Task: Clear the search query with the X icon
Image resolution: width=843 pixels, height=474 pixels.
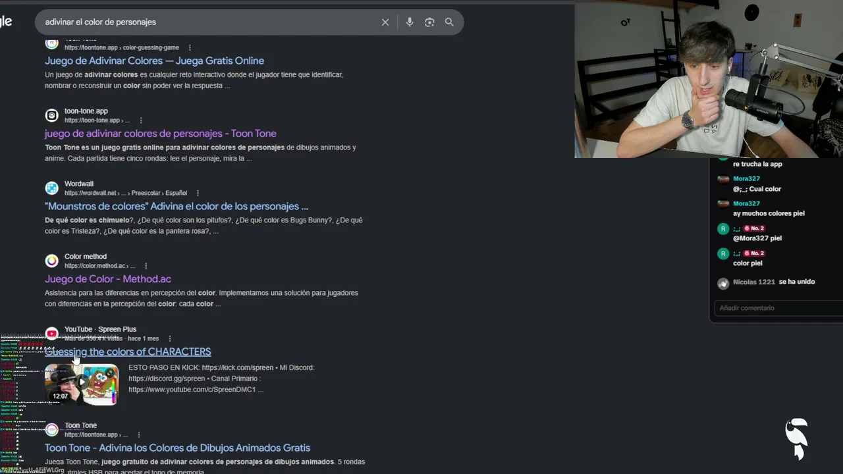Action: point(385,22)
